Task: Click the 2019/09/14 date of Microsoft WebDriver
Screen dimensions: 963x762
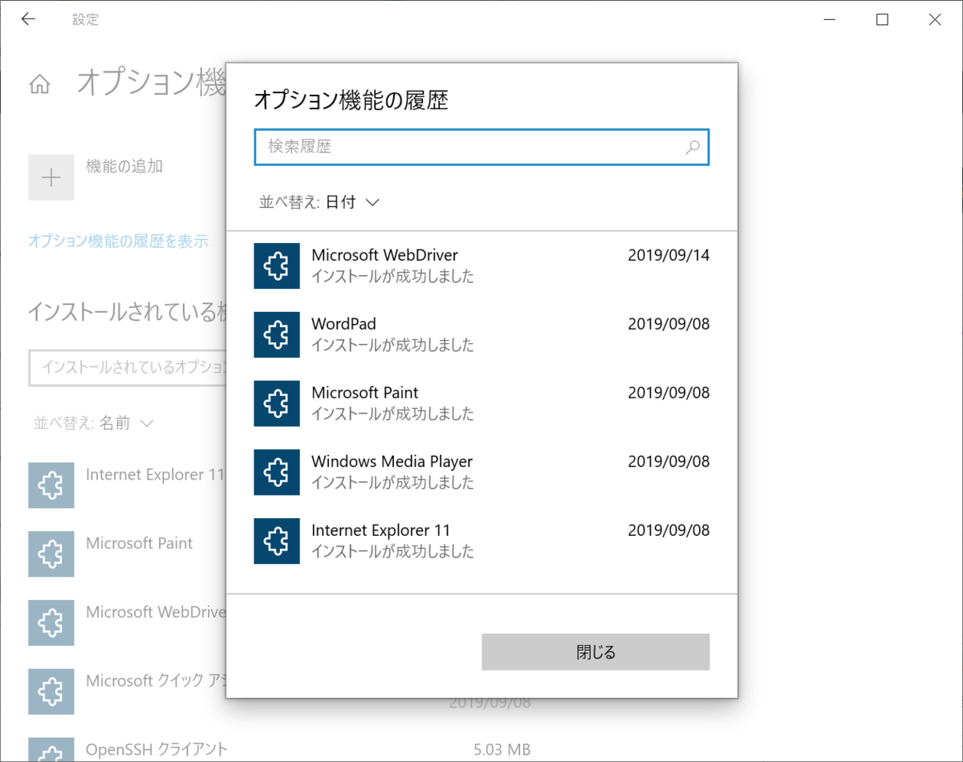Action: click(668, 256)
